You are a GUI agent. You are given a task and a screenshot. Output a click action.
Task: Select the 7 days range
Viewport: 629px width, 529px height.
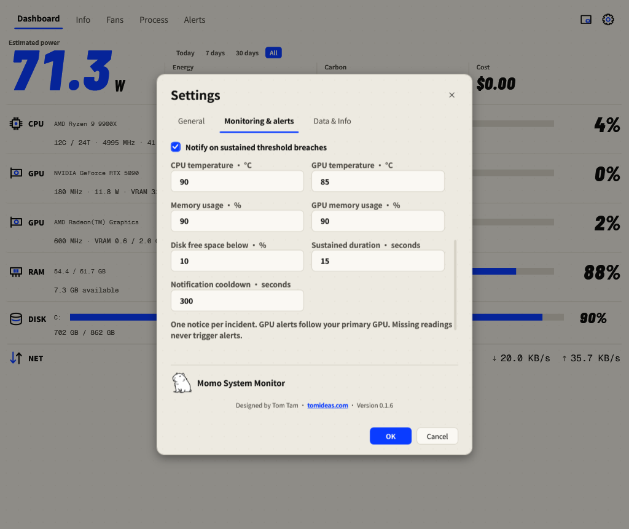click(215, 53)
